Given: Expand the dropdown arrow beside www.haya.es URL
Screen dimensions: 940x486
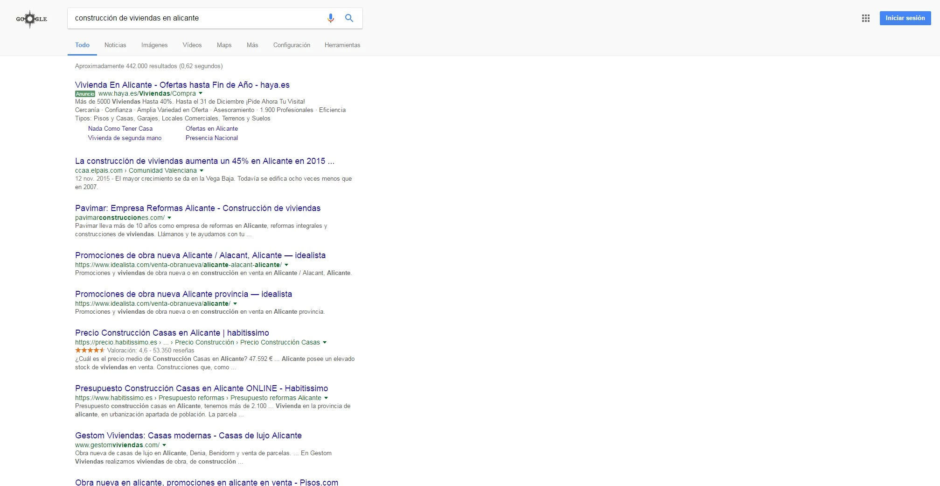Looking at the screenshot, I should tap(201, 93).
